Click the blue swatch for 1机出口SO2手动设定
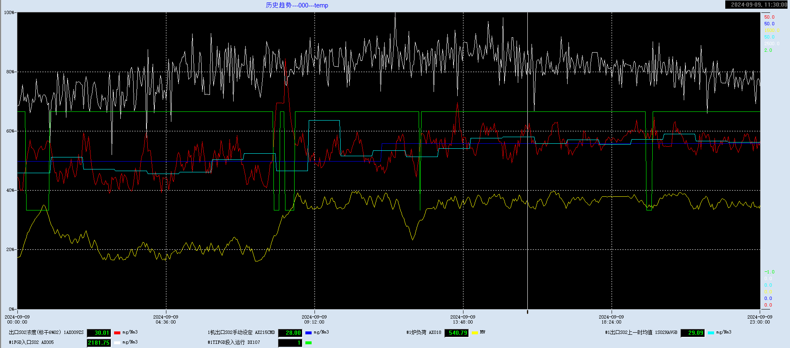 pyautogui.click(x=308, y=333)
